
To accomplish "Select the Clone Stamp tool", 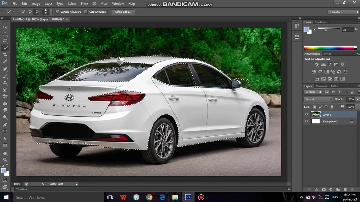I will [5, 83].
